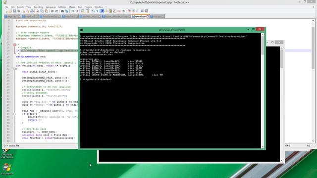
Task: Click the Stop Recording macro icon
Action: (x=133, y=11)
